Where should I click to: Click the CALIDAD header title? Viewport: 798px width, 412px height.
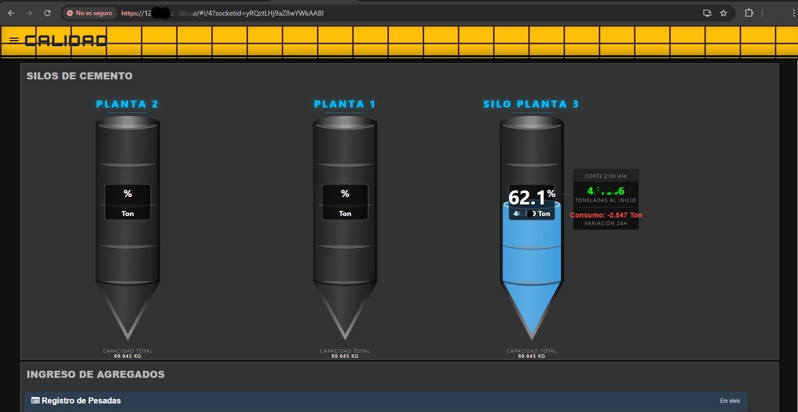[66, 41]
